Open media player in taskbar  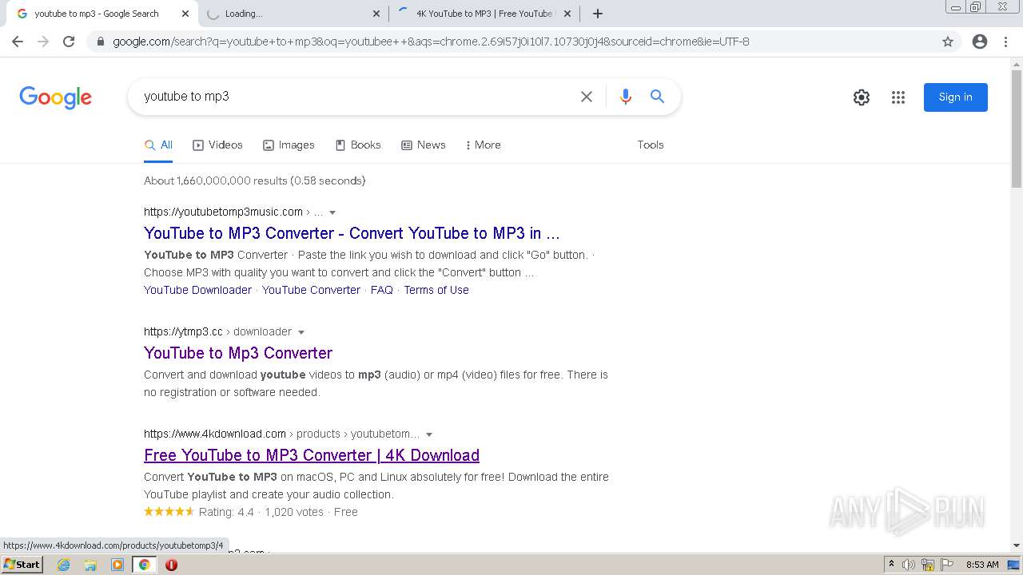pos(117,565)
